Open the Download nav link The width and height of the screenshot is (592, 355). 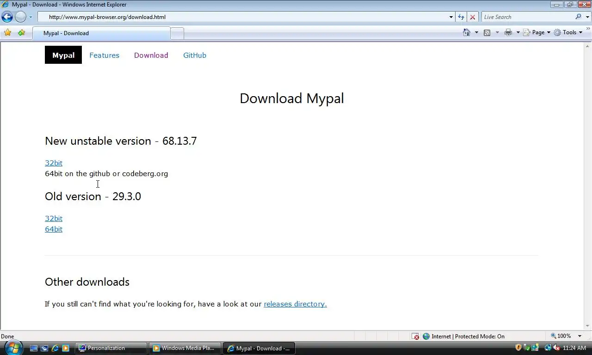point(151,55)
